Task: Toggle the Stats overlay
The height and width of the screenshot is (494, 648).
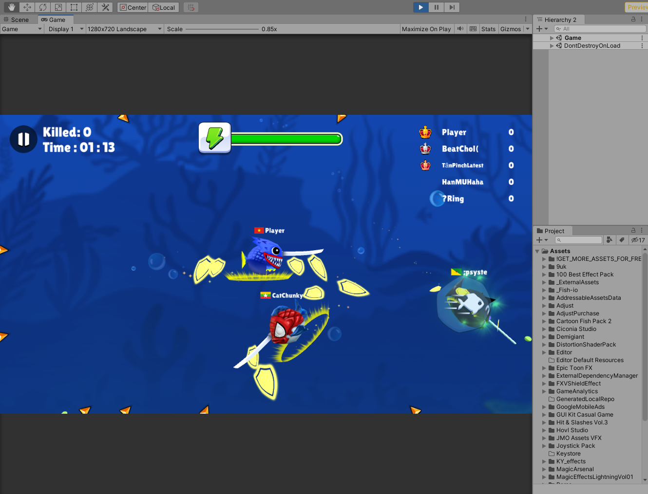Action: (x=488, y=29)
